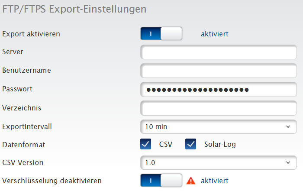Image resolution: width=303 pixels, height=194 pixels.
Task: Click aktiviert text beside the warning icon
Action: (x=215, y=181)
